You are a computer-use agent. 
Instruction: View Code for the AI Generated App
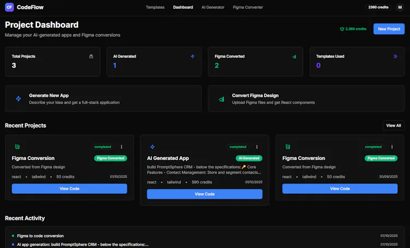(x=204, y=194)
